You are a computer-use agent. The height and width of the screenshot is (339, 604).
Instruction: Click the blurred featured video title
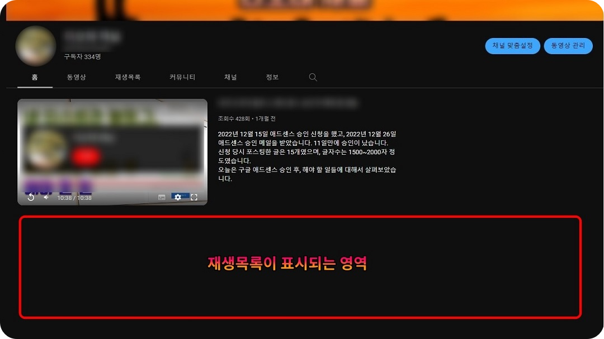point(288,103)
